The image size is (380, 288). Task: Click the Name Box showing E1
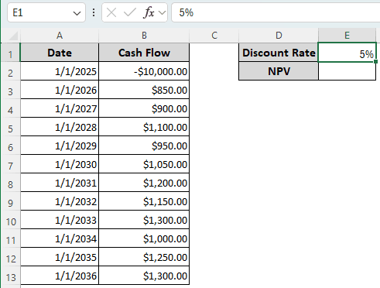[46, 12]
